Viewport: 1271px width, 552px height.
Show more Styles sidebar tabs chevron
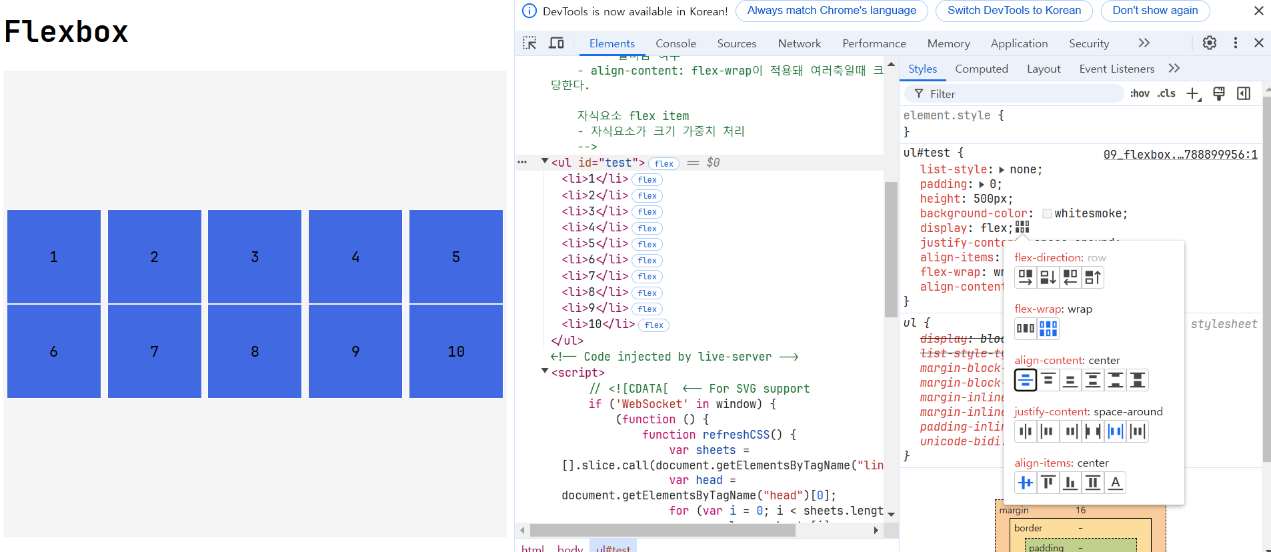click(1174, 68)
